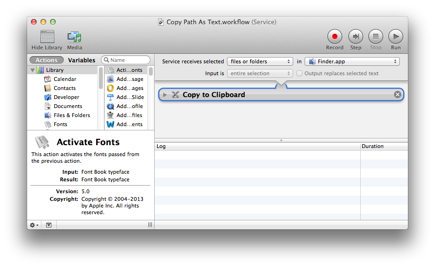
Task: Enable Output replaces selected text checkbox
Action: coord(299,74)
